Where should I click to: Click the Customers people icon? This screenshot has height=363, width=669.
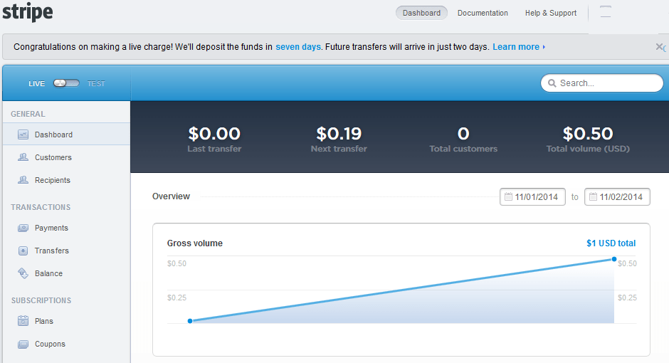click(x=23, y=157)
